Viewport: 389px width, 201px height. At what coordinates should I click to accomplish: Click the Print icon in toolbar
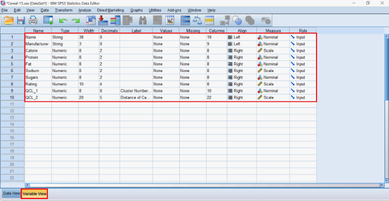pos(33,20)
